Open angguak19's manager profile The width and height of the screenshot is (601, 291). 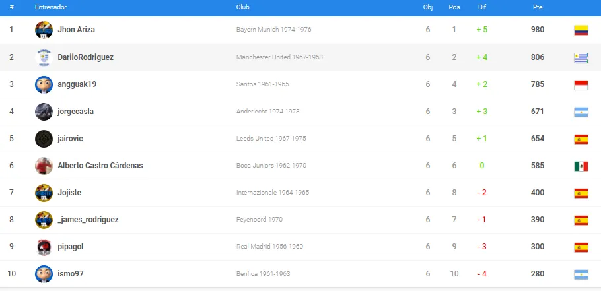click(x=77, y=84)
